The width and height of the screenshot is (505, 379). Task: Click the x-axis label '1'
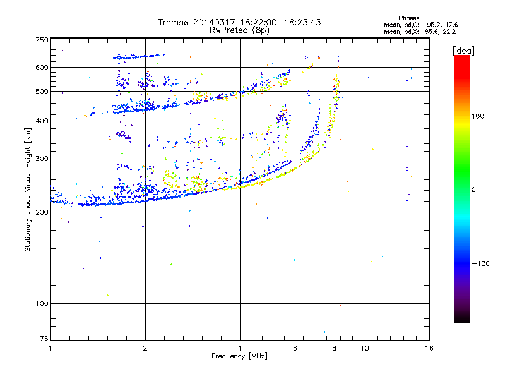50,348
